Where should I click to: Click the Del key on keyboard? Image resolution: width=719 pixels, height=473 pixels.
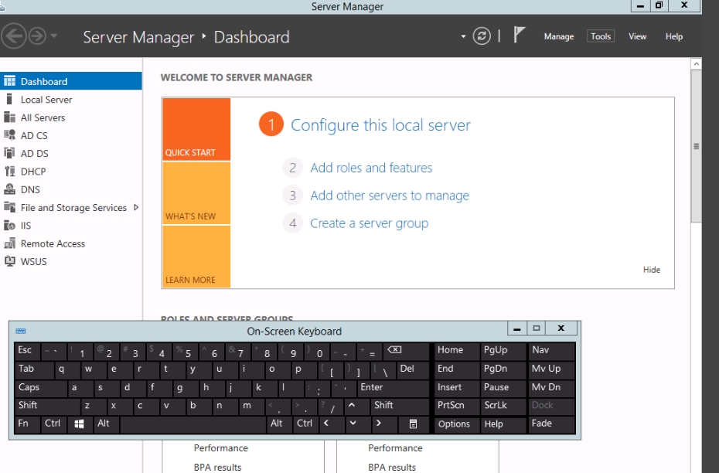click(x=413, y=369)
